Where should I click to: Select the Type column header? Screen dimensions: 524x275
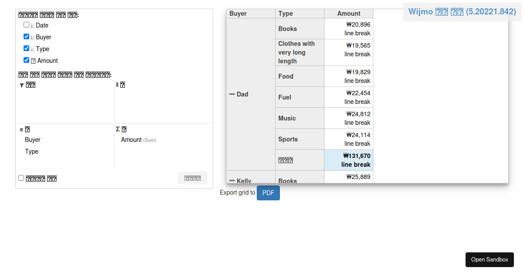(300, 14)
